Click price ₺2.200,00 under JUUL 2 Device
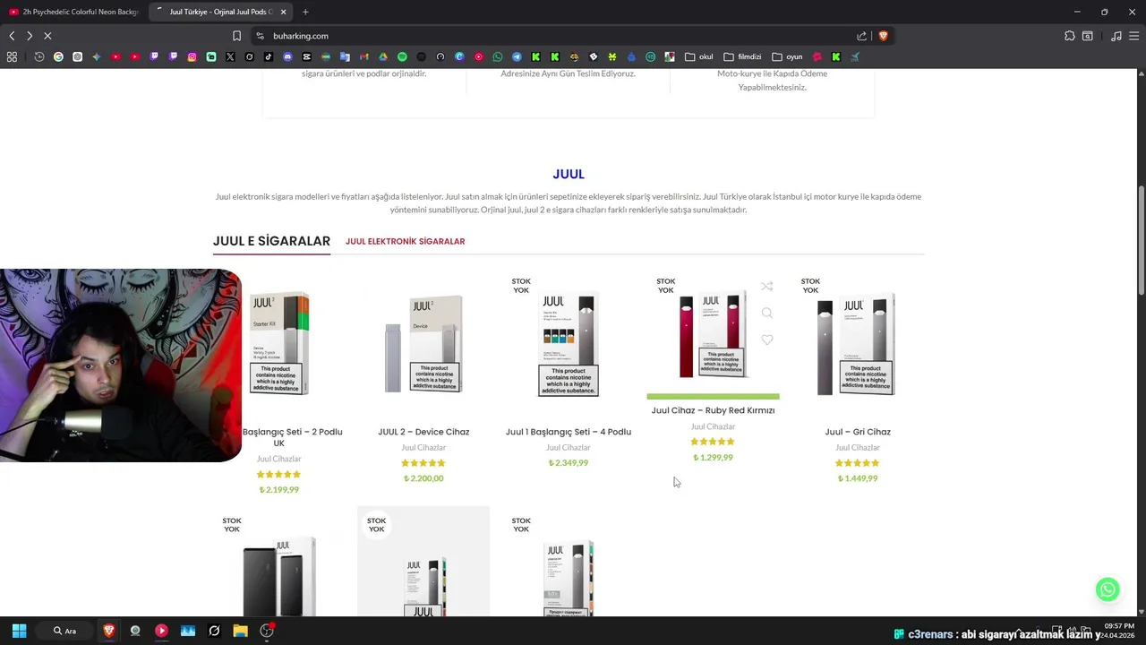 click(423, 478)
